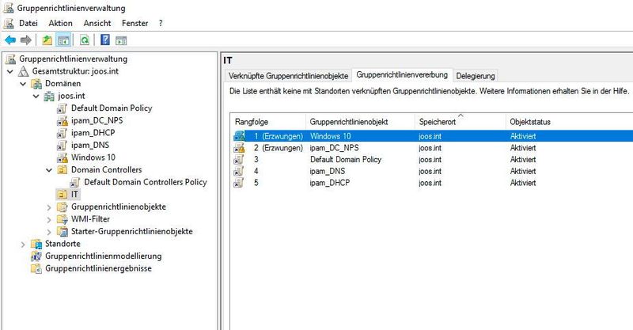Click the Windows 10 enforced GPO icon in tree

tap(63, 157)
